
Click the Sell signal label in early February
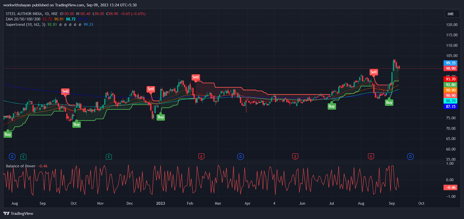(196, 77)
